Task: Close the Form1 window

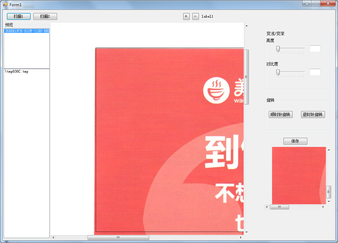Action: pyautogui.click(x=328, y=4)
